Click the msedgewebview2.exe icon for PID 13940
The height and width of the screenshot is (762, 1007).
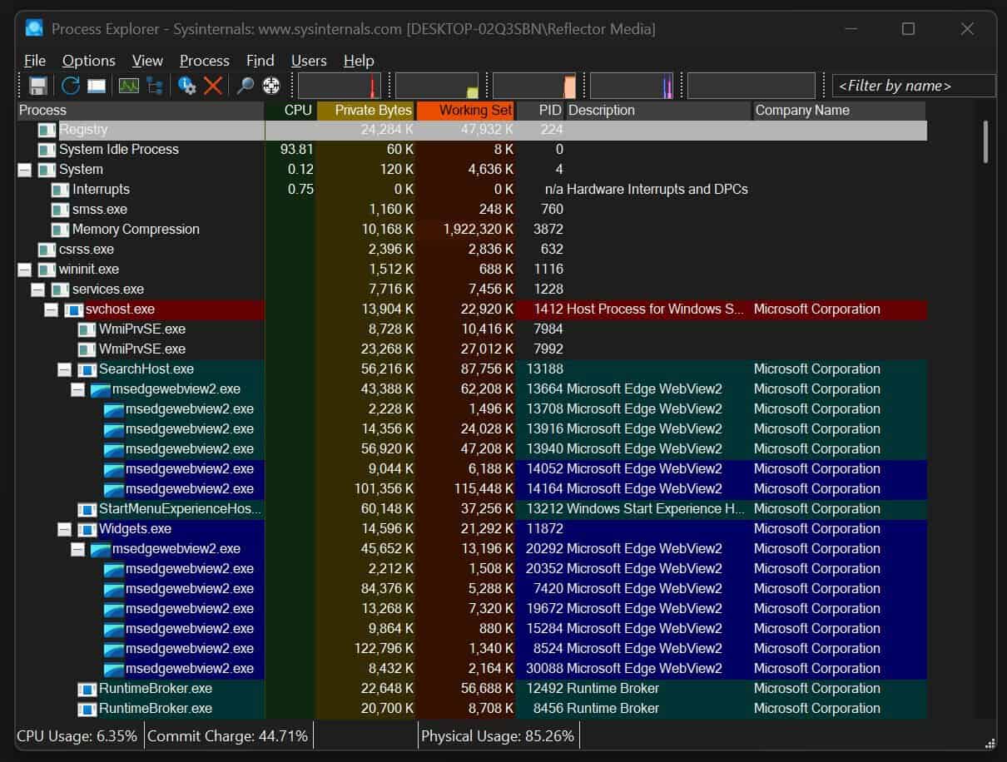(x=114, y=449)
